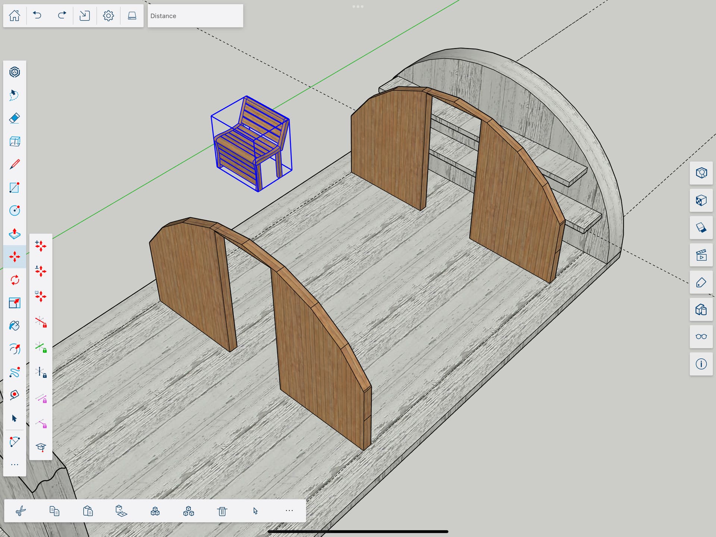716x537 pixels.
Task: Select the Push/Pull tool
Action: [15, 234]
